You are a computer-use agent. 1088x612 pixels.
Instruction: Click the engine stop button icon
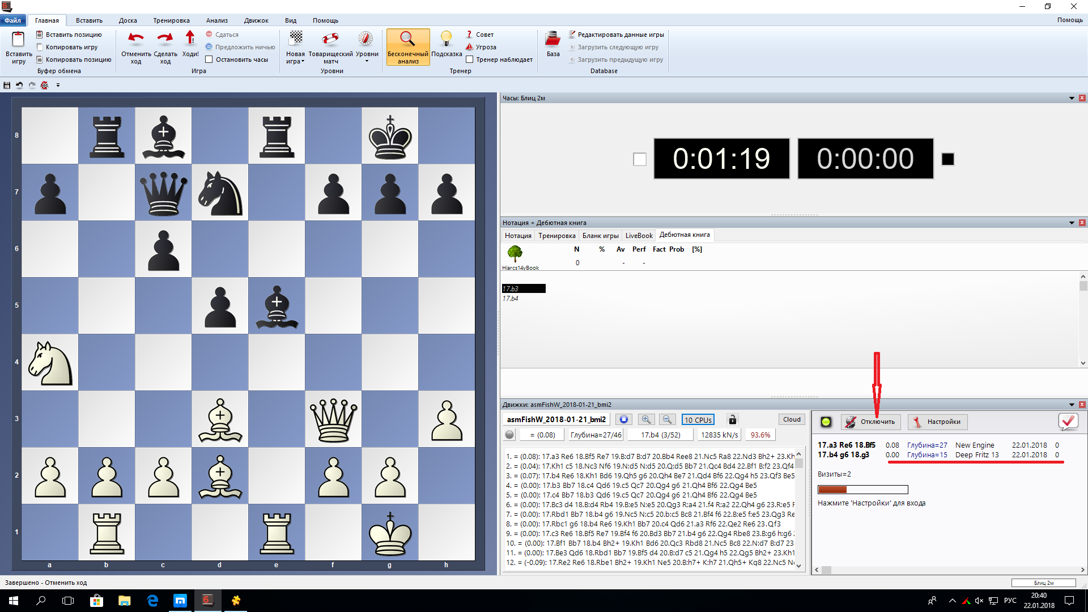(623, 419)
